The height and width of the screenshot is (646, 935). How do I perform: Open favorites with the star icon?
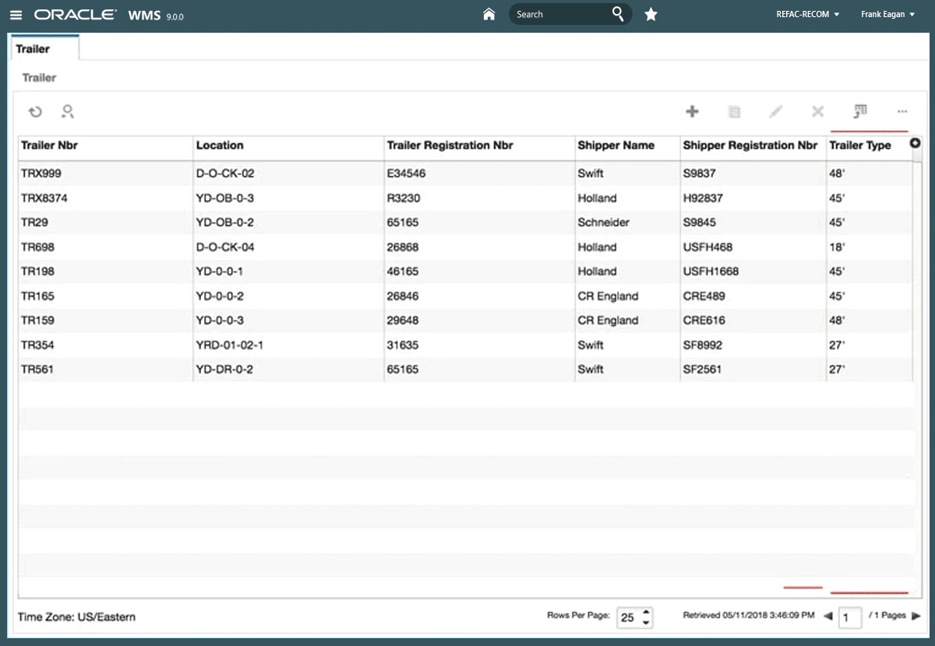pos(651,14)
